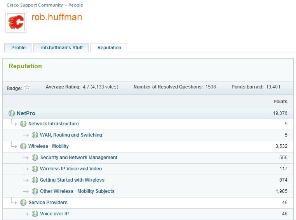The image size is (296, 220).
Task: Click the globe icon beside Network Infrastructure
Action: pos(23,124)
